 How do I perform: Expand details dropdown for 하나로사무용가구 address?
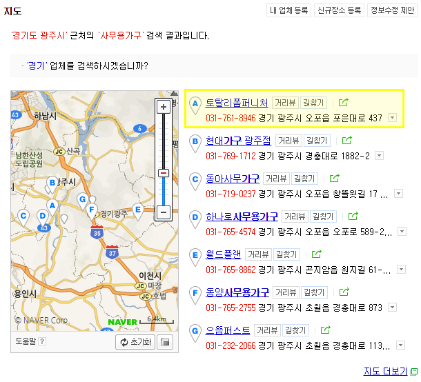[x=402, y=231]
